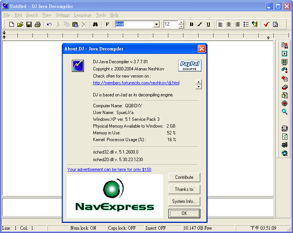Image resolution: width=293 pixels, height=233 pixels.
Task: Open the fortunecity.com dj.html link
Action: (x=136, y=83)
